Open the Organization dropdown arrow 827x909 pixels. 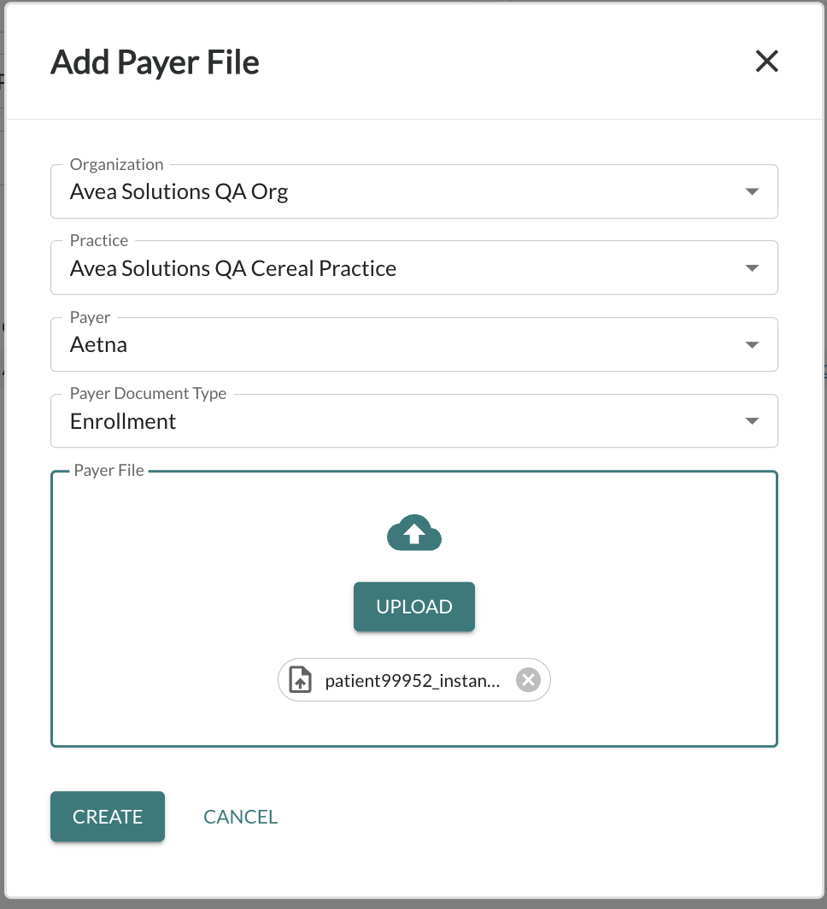point(752,192)
